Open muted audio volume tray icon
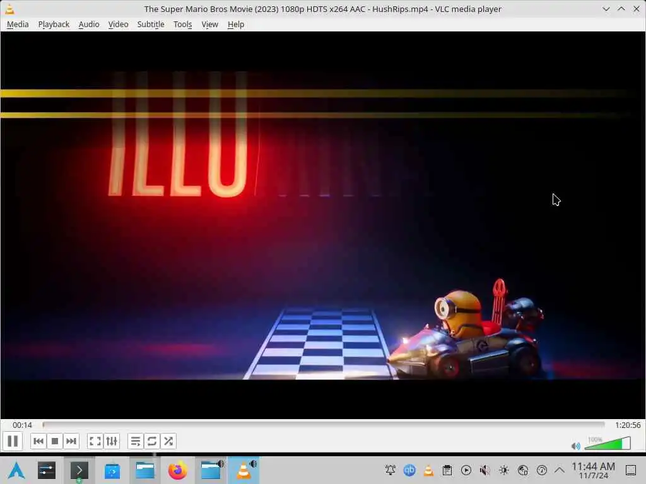Viewport: 646px width, 484px height. [x=485, y=470]
